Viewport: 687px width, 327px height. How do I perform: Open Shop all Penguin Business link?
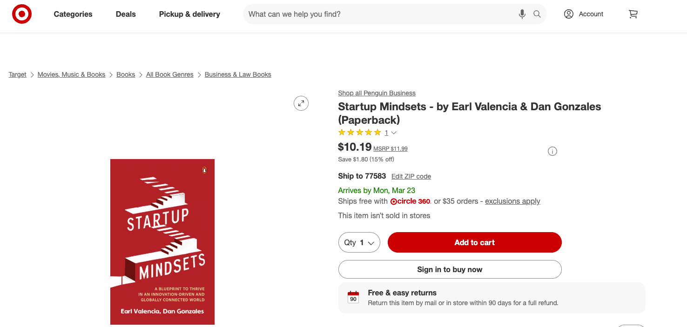(x=377, y=93)
